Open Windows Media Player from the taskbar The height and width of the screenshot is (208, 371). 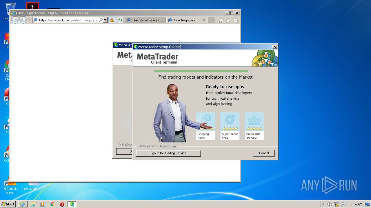[x=43, y=204]
